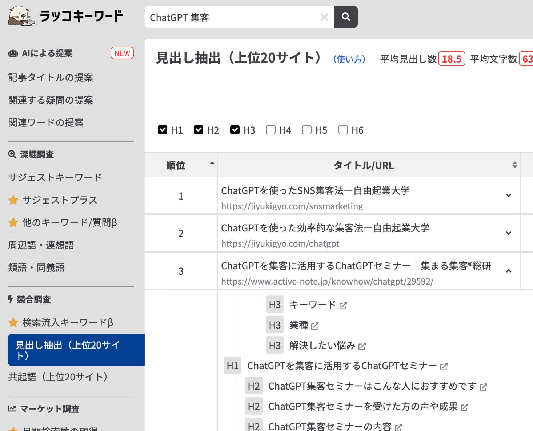Click the magnifier icon beside 深堀調査
533x431 pixels.
pyautogui.click(x=12, y=154)
